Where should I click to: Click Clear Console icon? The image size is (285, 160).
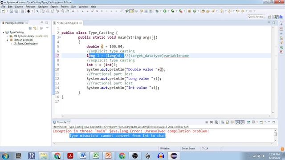pos(223,122)
